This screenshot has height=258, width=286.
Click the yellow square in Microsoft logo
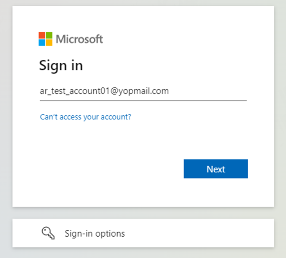tap(49, 42)
